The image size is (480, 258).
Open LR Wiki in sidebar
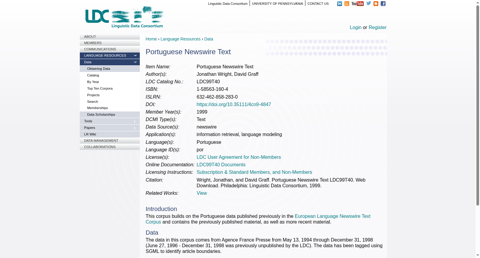(110, 134)
